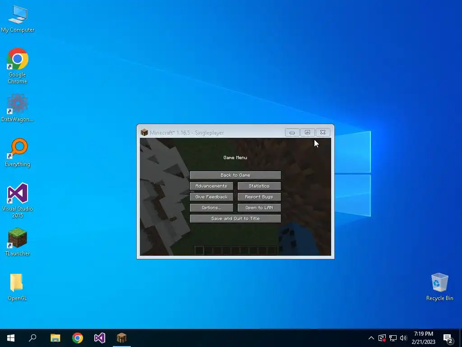The height and width of the screenshot is (347, 462).
Task: Click the tray icon with red dot
Action: click(x=382, y=338)
